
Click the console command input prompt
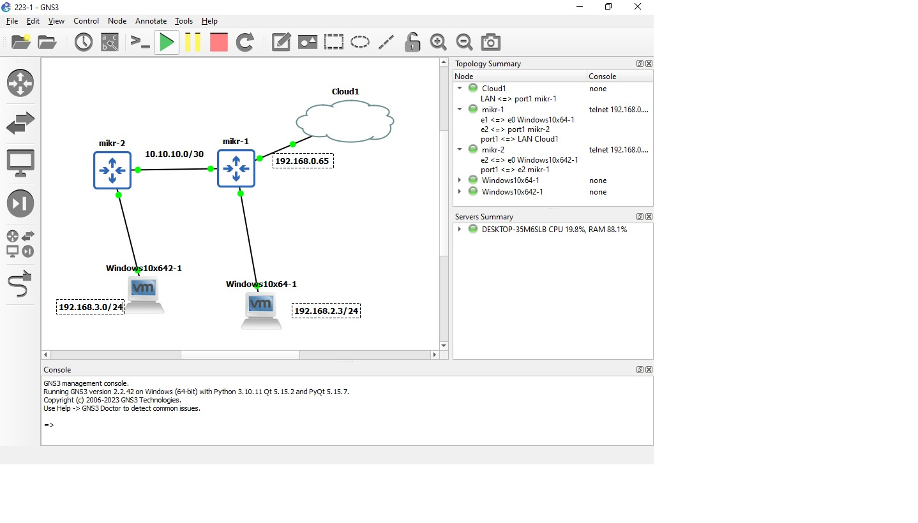(x=49, y=425)
